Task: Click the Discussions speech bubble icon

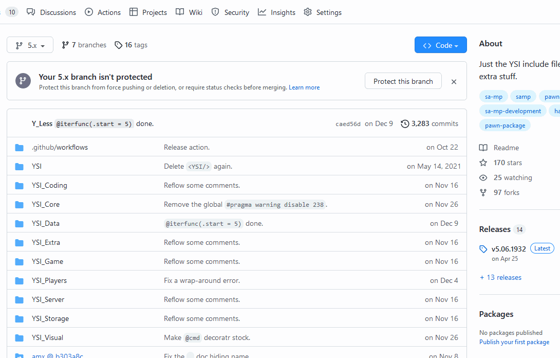Action: tap(31, 12)
